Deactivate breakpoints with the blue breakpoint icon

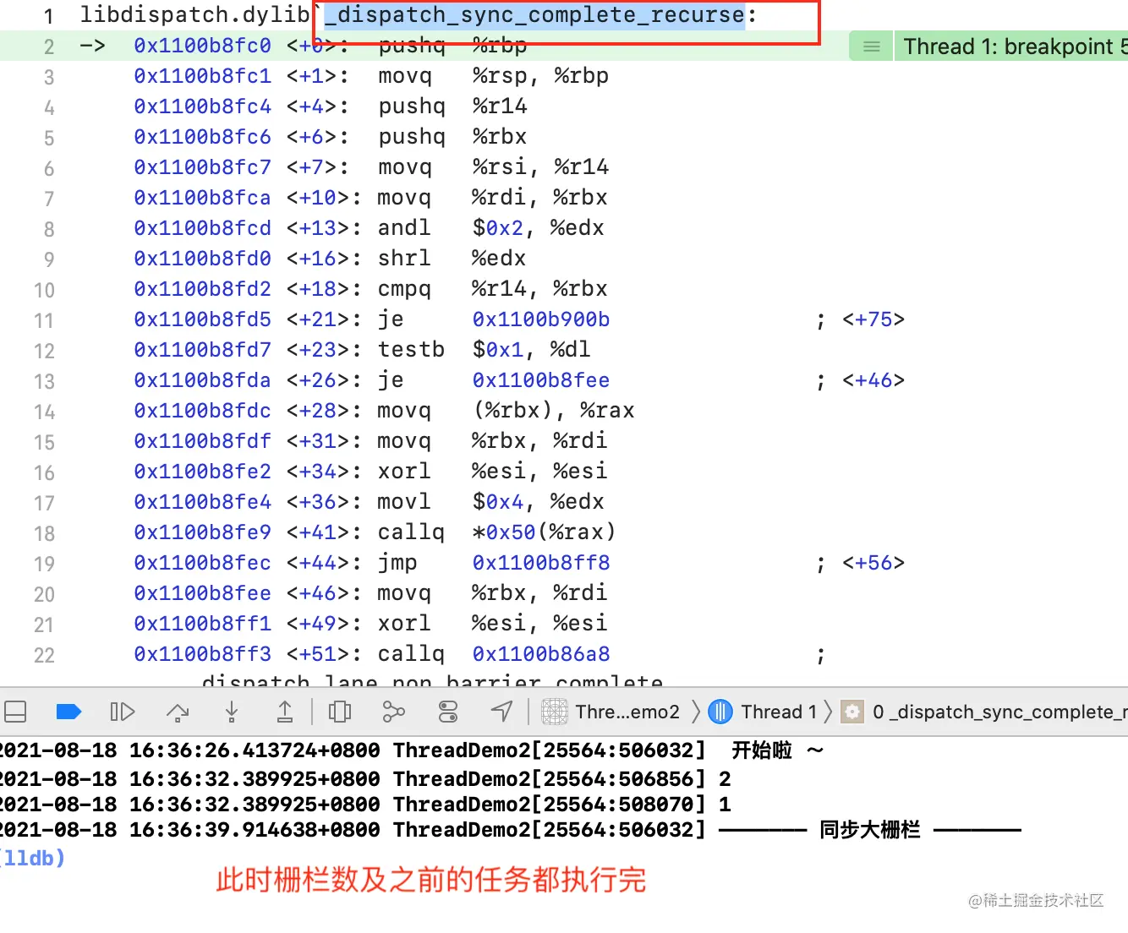pos(68,712)
